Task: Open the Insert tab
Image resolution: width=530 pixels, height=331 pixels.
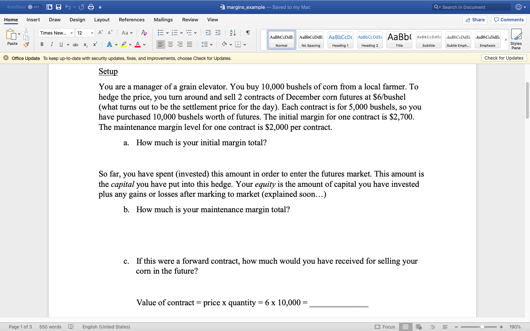Action: 33,20
